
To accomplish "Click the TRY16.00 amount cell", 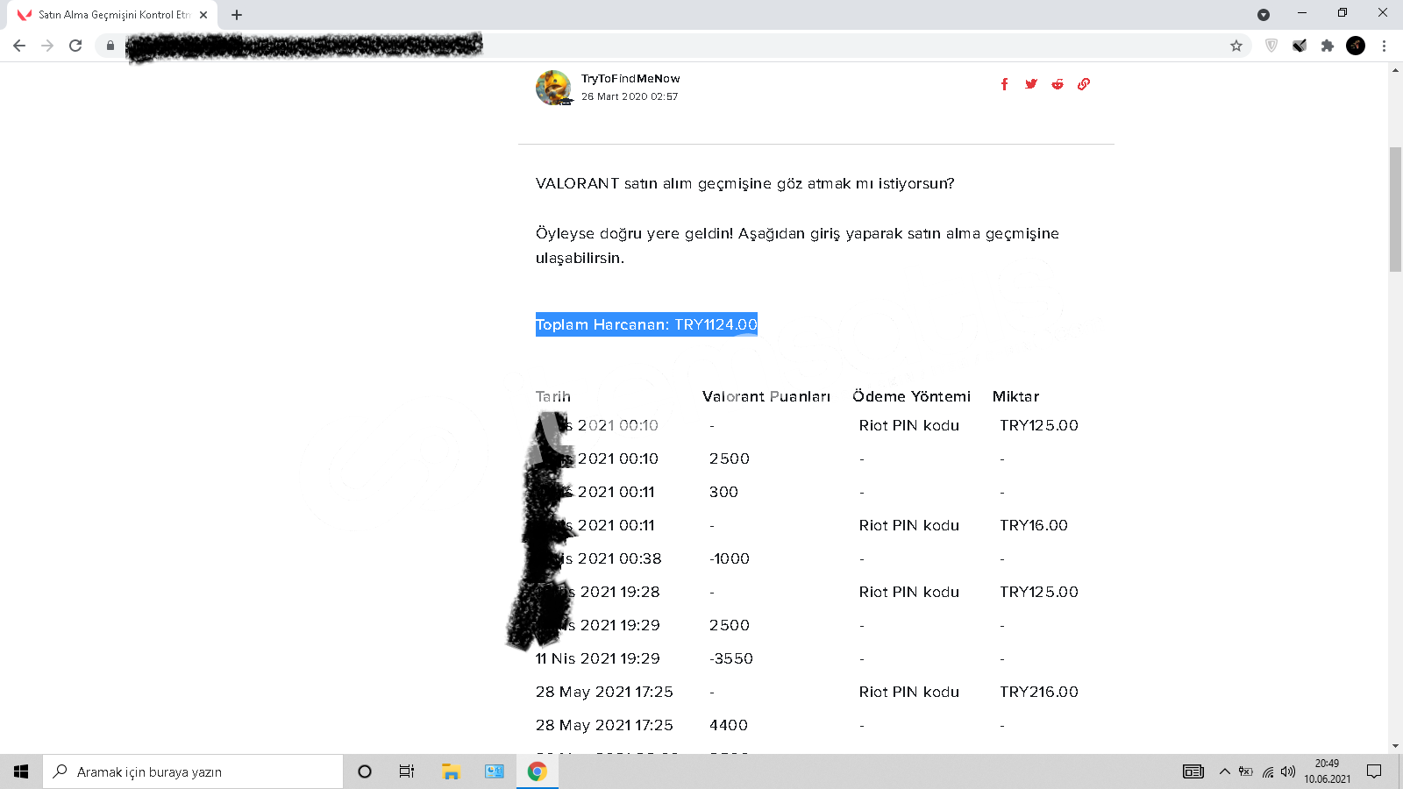I will click(x=1034, y=525).
